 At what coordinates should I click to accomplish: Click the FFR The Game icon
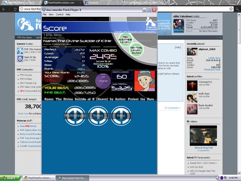click(x=20, y=51)
